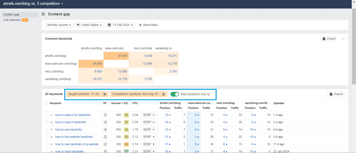The width and height of the screenshot is (356, 153).
Task: Click the New badge next to Link intersect
Action: pyautogui.click(x=25, y=20)
